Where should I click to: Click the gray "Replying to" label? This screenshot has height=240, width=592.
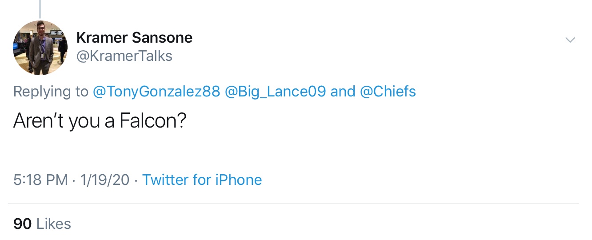coord(51,92)
